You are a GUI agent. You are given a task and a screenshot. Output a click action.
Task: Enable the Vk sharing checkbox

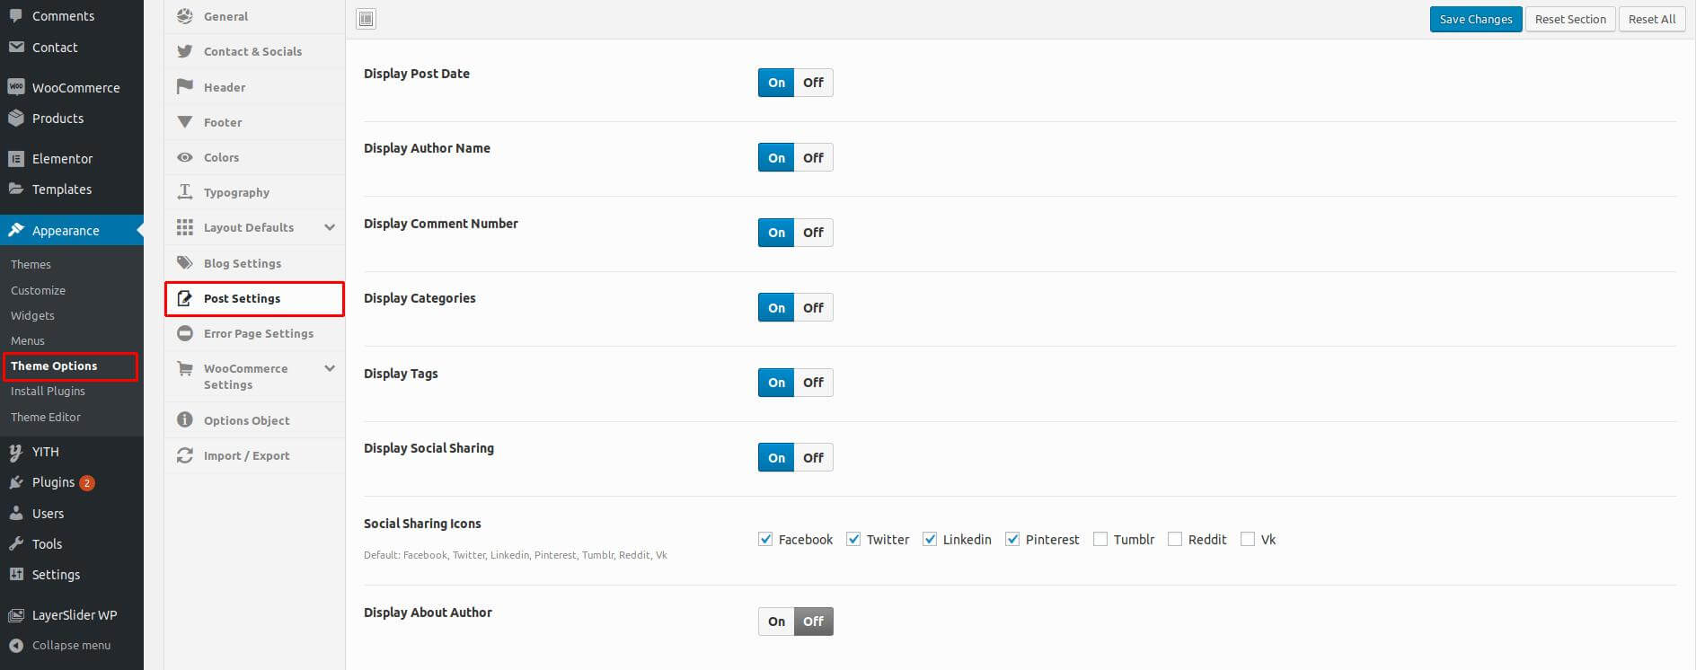coord(1248,539)
